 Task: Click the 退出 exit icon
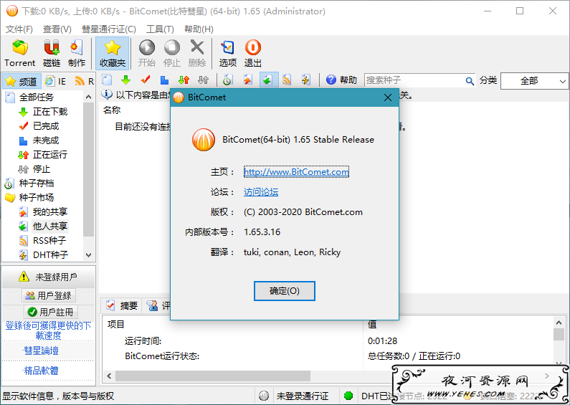252,53
